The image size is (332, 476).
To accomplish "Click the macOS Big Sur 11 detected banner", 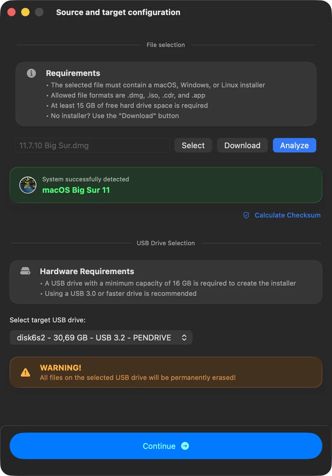I will coord(166,185).
